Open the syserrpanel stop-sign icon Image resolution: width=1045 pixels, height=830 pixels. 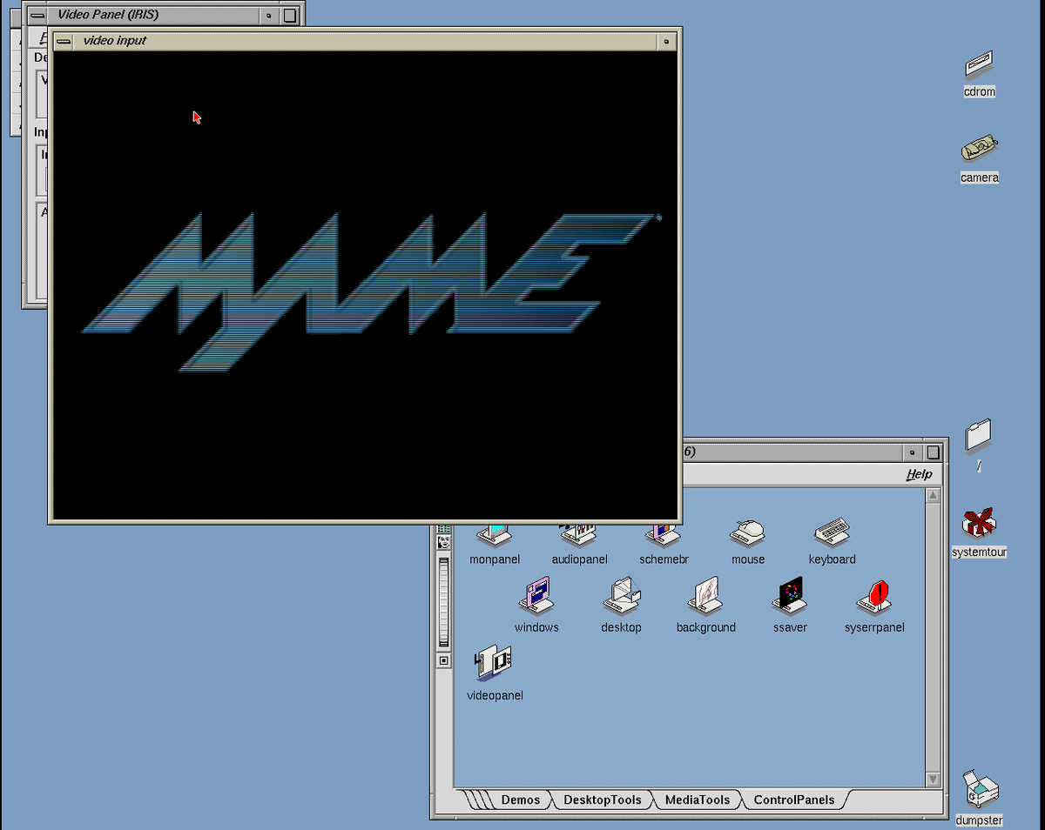(874, 597)
